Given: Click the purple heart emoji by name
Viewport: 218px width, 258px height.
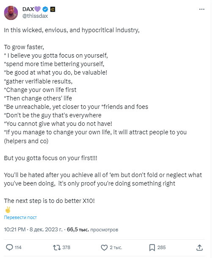Looking at the screenshot, I should pos(37,9).
